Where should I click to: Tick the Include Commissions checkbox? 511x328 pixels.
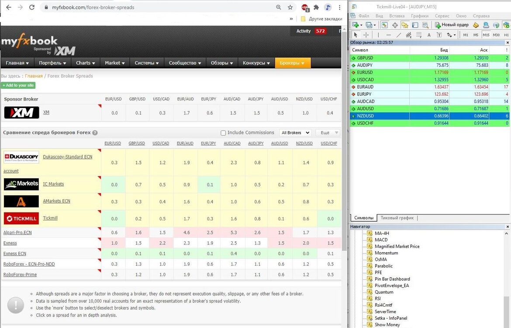point(223,133)
